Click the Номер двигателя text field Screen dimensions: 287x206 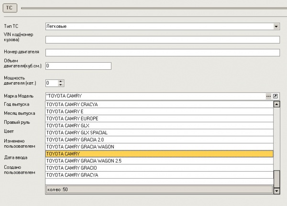pos(162,53)
